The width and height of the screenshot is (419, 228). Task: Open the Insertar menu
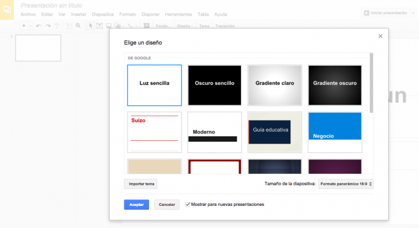(x=79, y=15)
